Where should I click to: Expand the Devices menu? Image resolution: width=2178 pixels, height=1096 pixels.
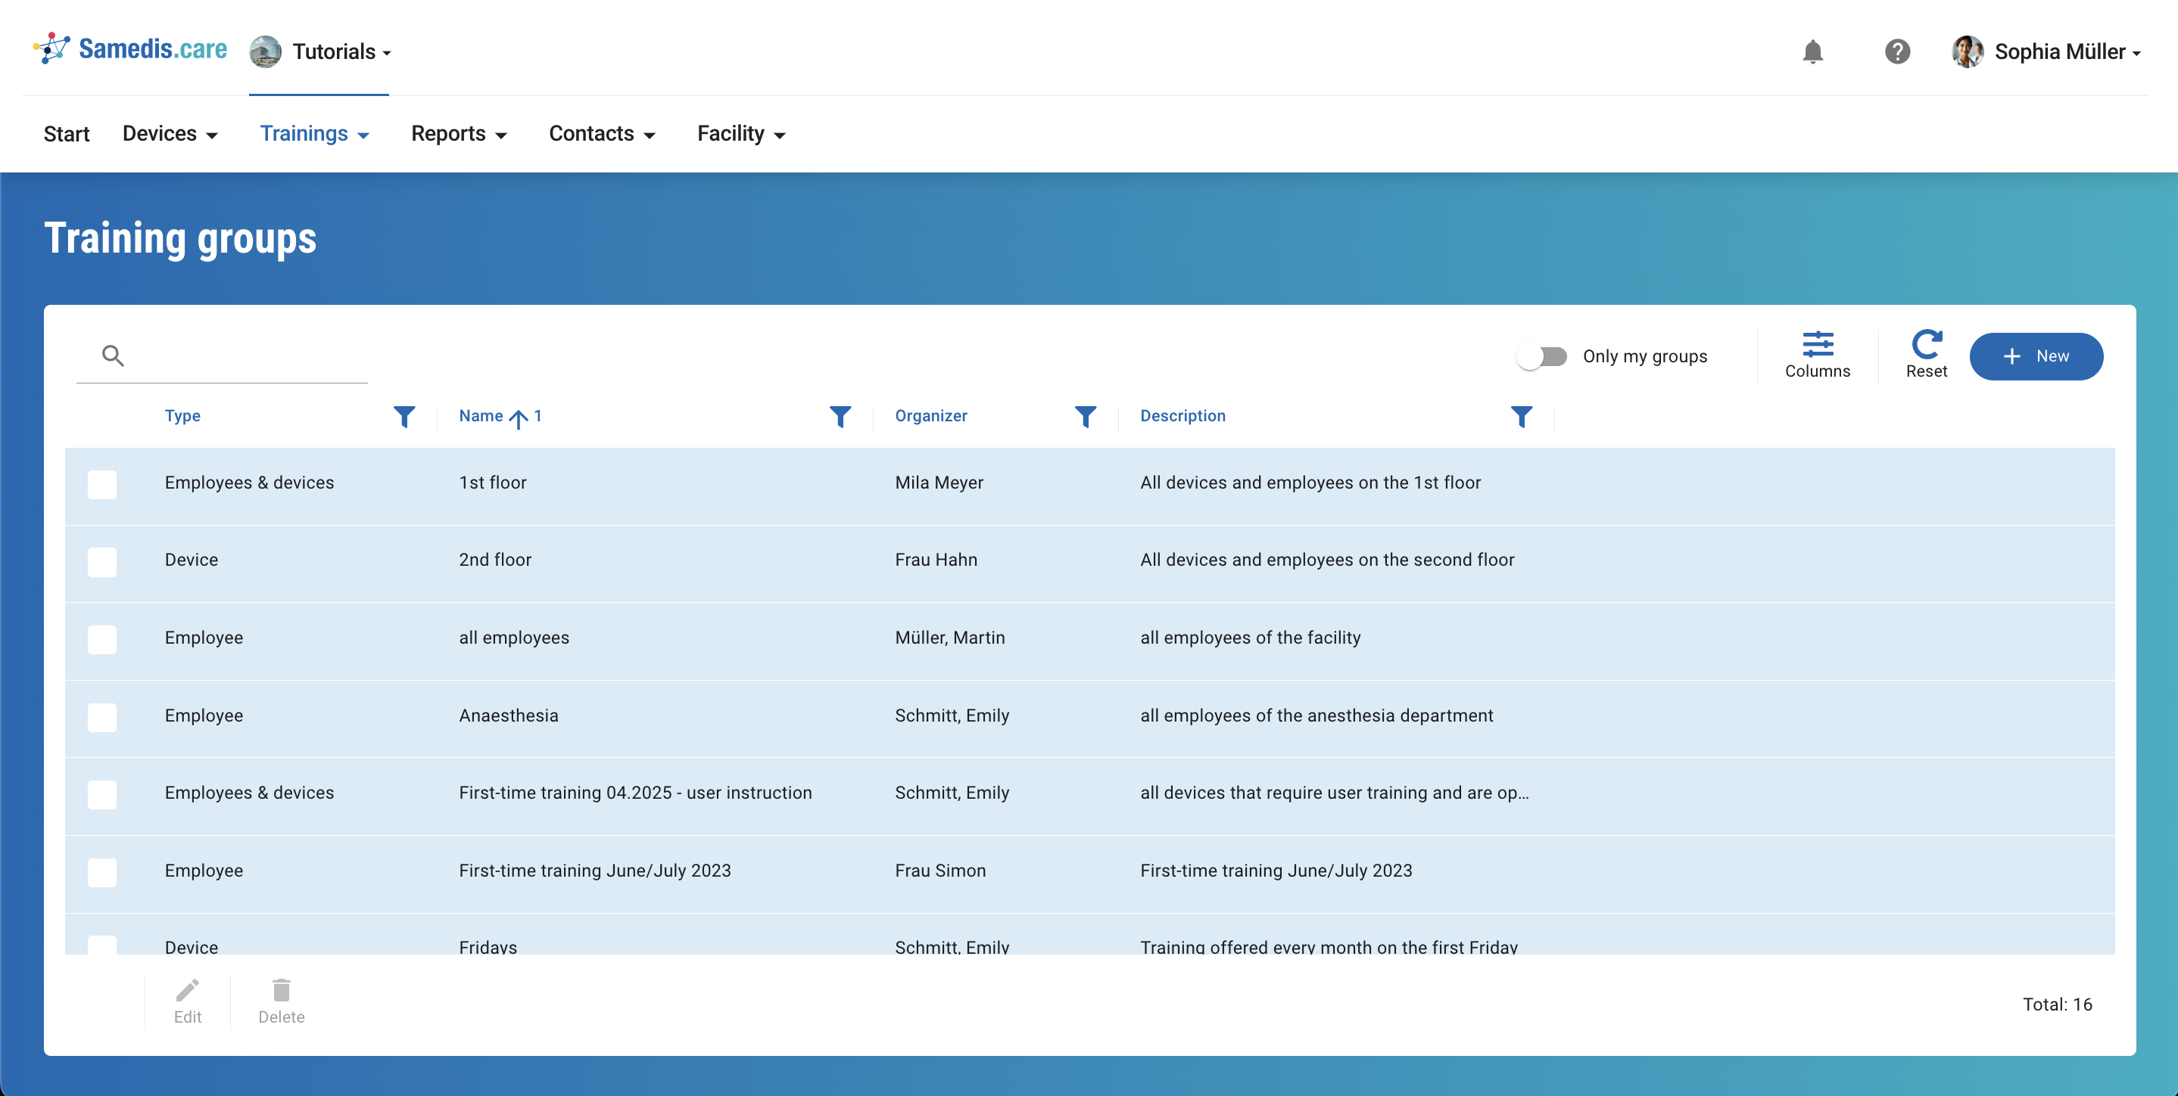(x=170, y=134)
